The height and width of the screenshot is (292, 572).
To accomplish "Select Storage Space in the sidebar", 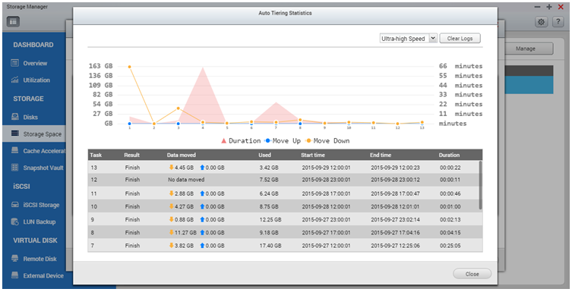I will pyautogui.click(x=43, y=134).
